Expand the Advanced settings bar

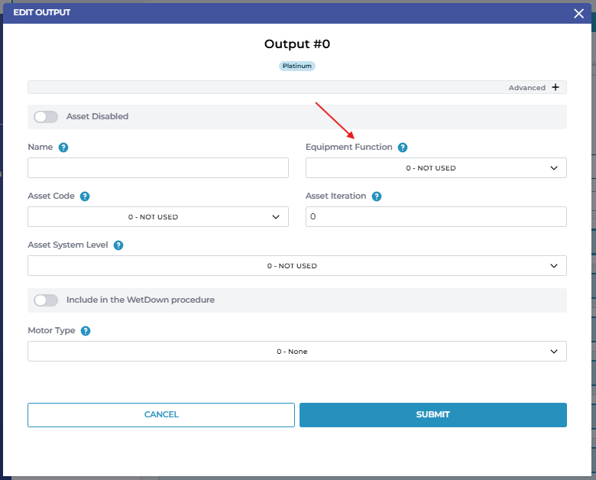pos(296,88)
